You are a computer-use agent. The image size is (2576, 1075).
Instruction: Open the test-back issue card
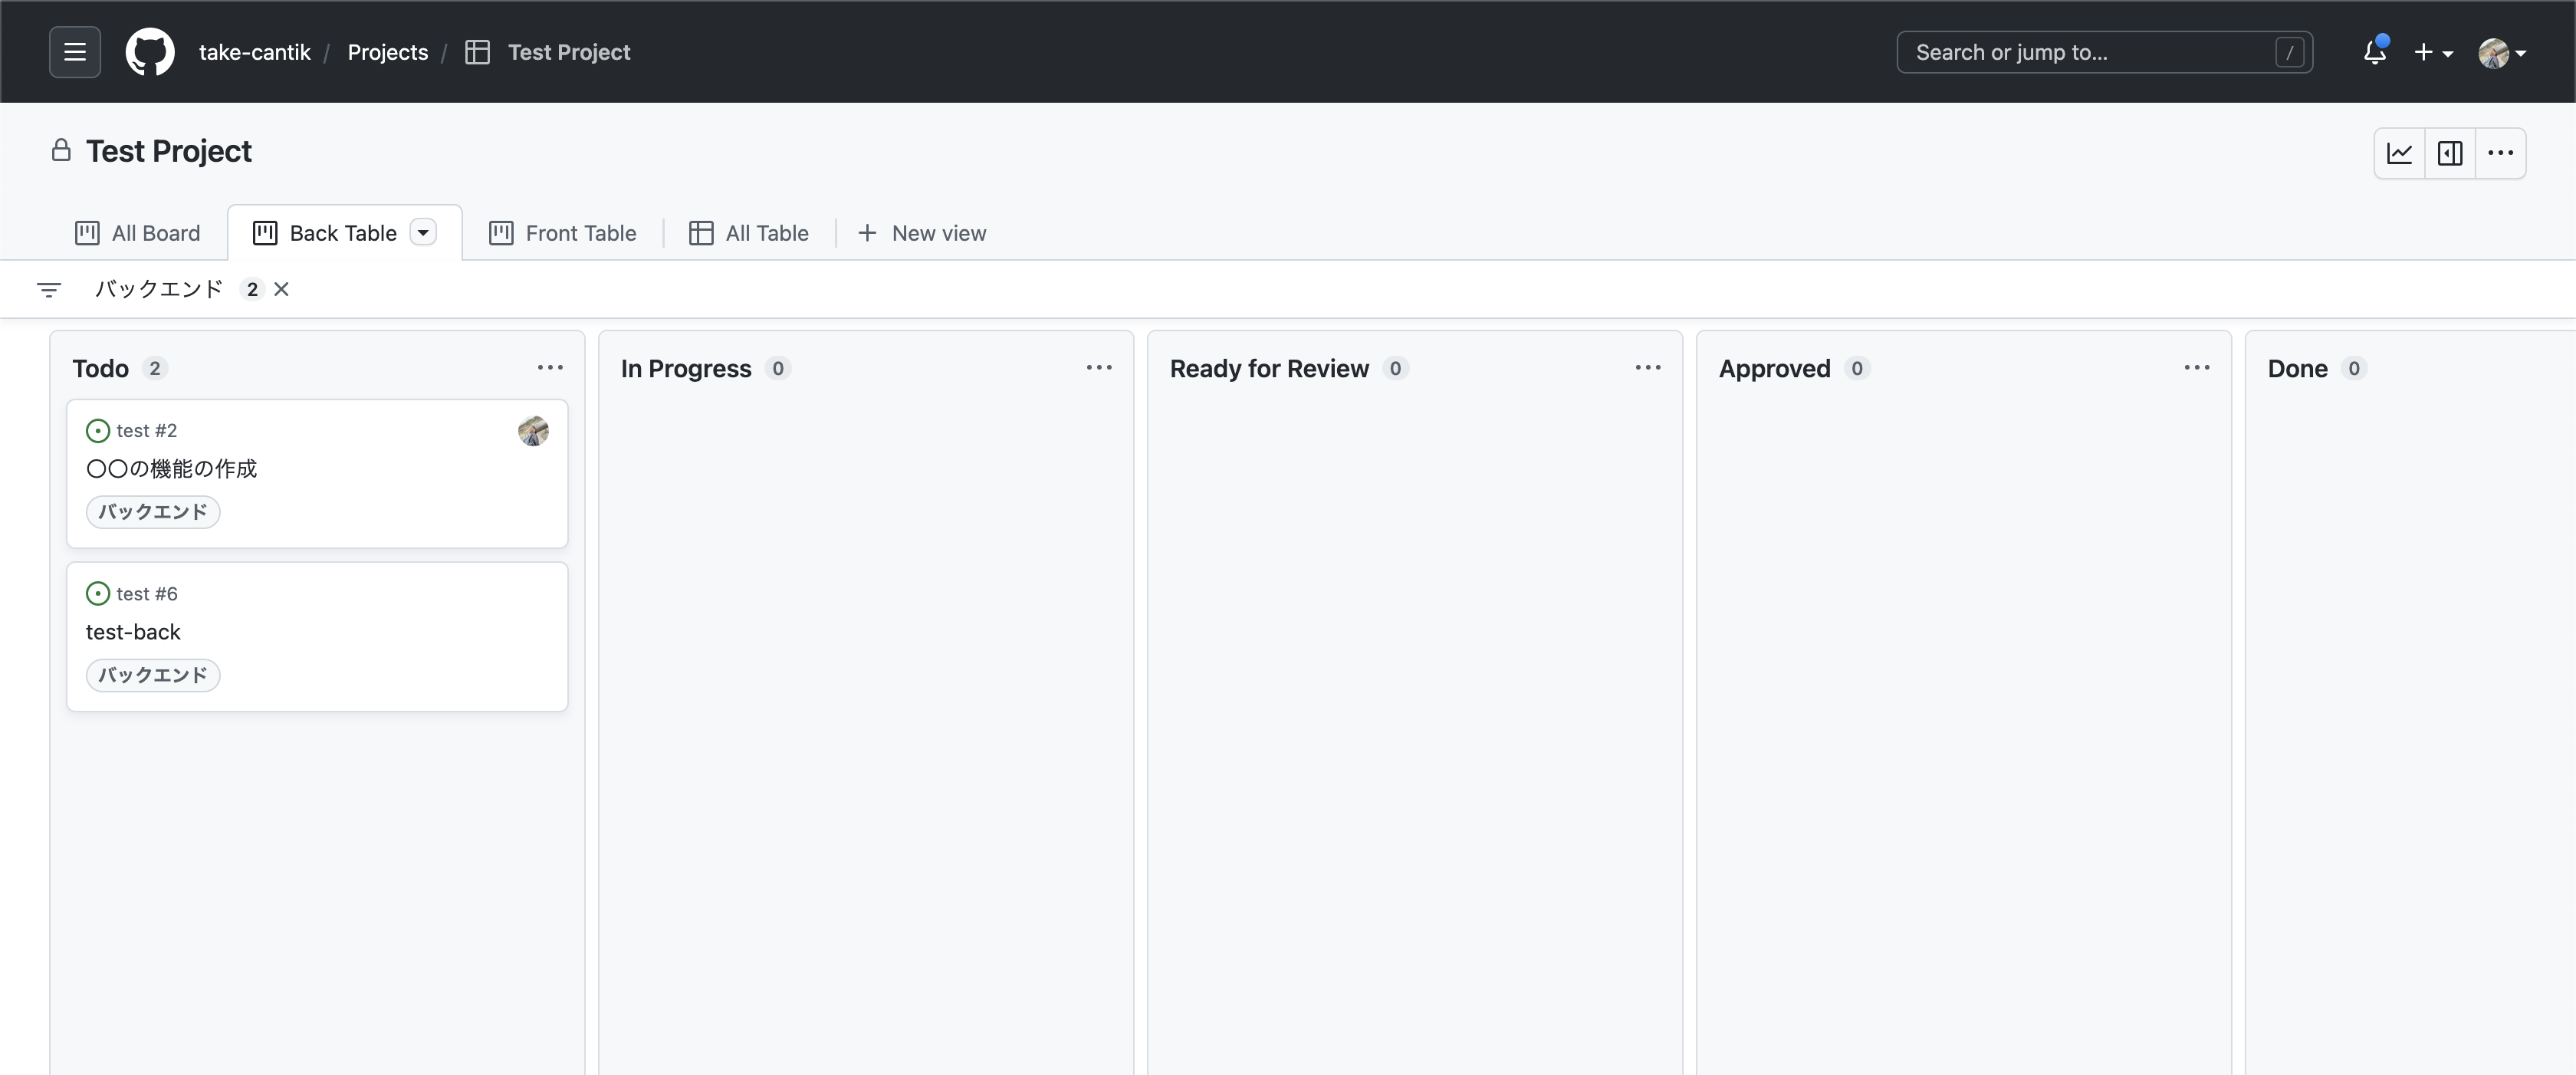coord(134,632)
